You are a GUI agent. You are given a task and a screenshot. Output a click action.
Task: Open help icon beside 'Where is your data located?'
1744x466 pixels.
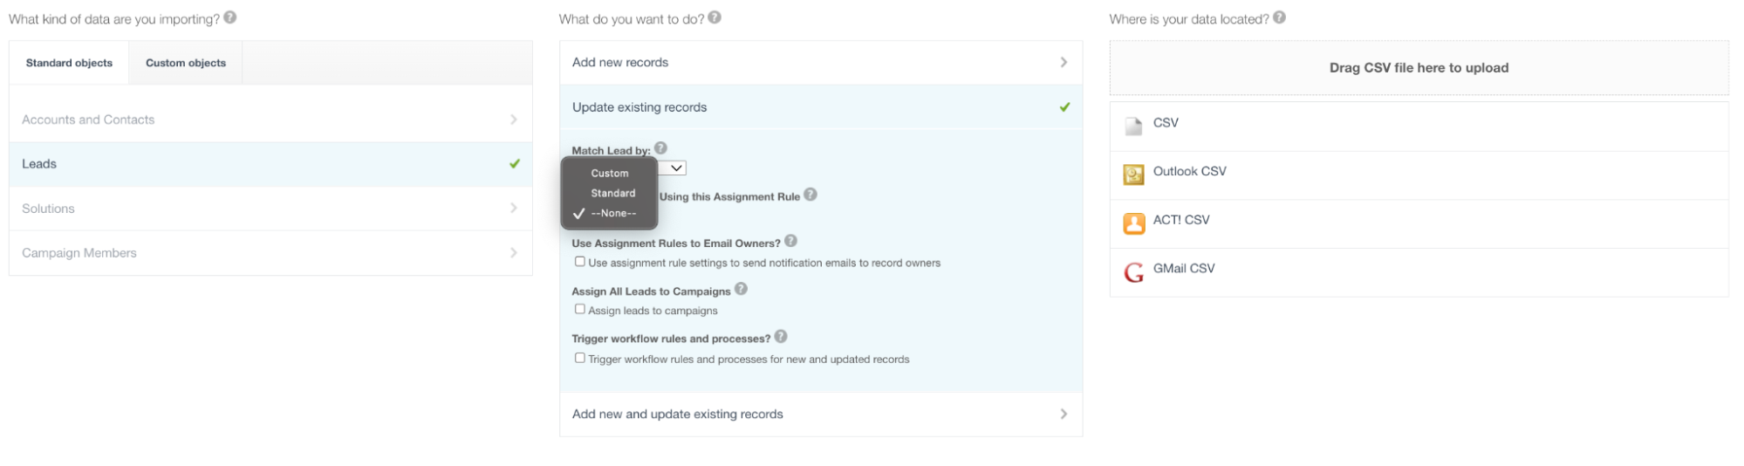pyautogui.click(x=1279, y=17)
